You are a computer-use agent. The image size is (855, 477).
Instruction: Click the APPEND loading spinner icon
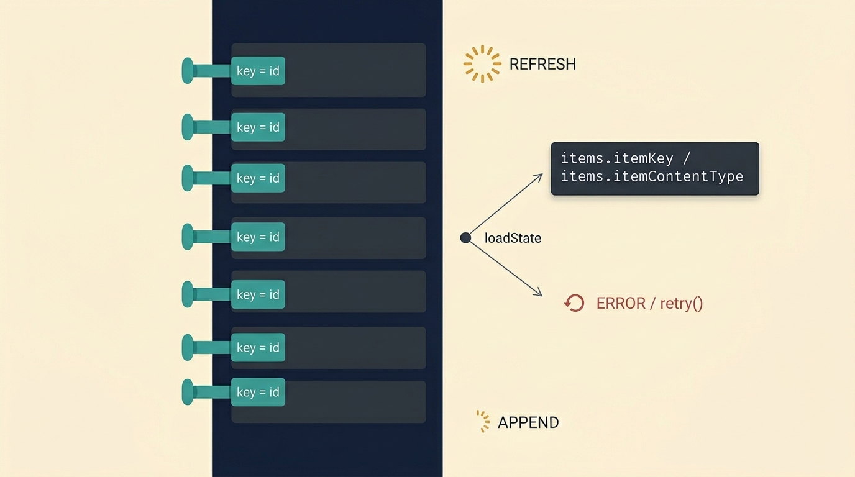coord(483,421)
